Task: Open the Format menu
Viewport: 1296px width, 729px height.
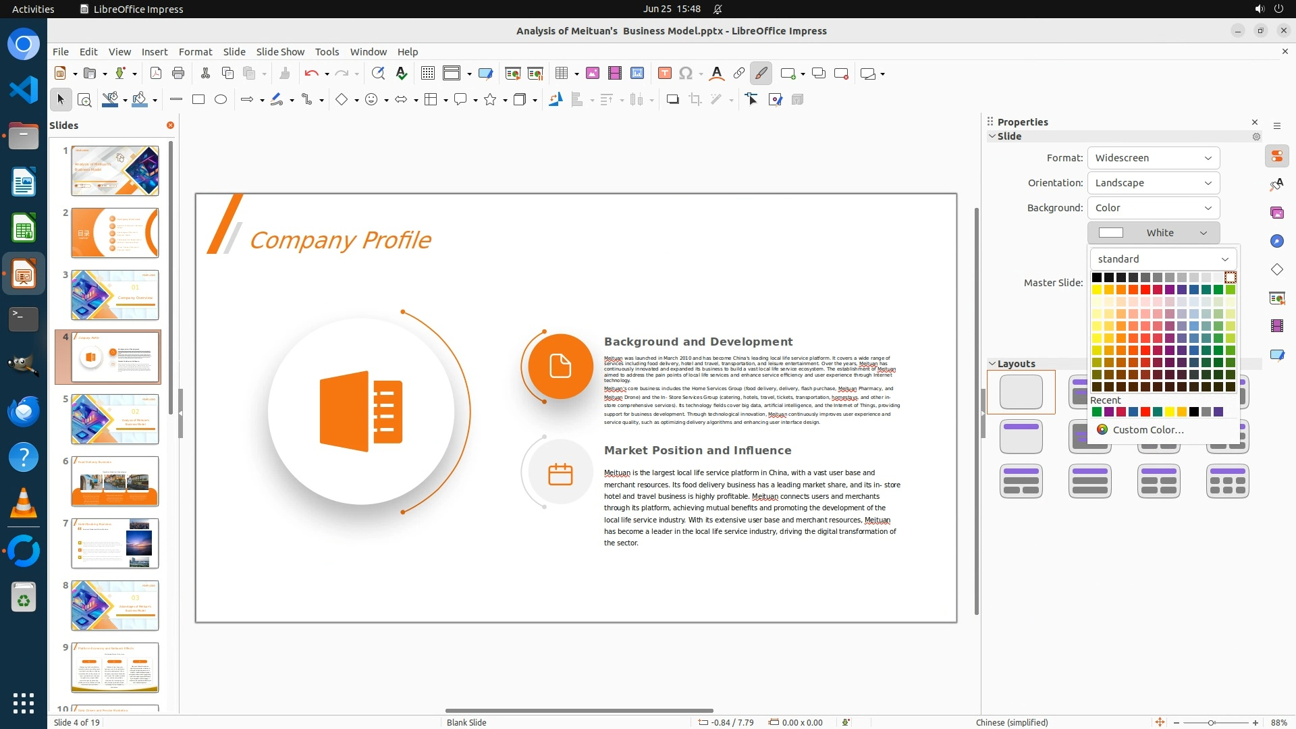Action: click(x=195, y=52)
